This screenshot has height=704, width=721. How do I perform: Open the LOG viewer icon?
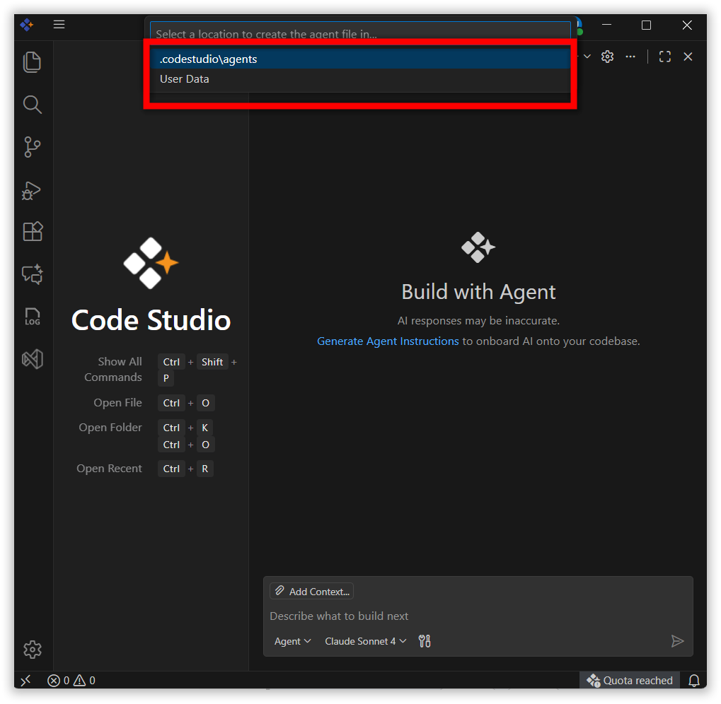pyautogui.click(x=33, y=317)
